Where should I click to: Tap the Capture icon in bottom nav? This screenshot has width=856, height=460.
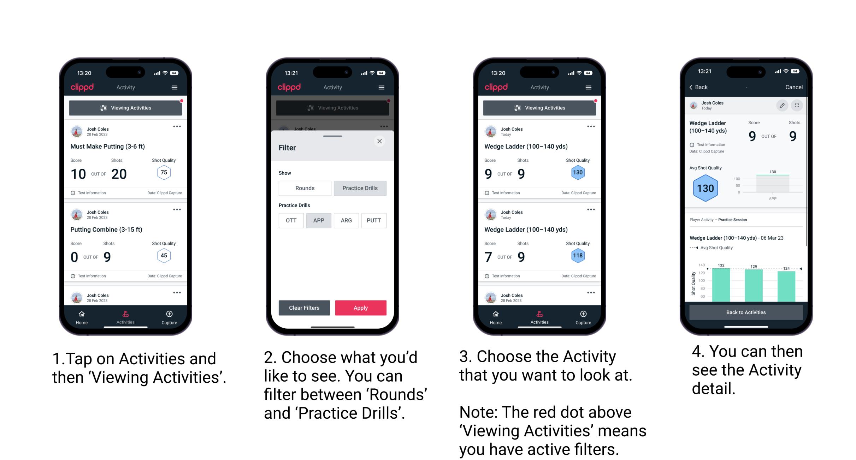pyautogui.click(x=169, y=315)
